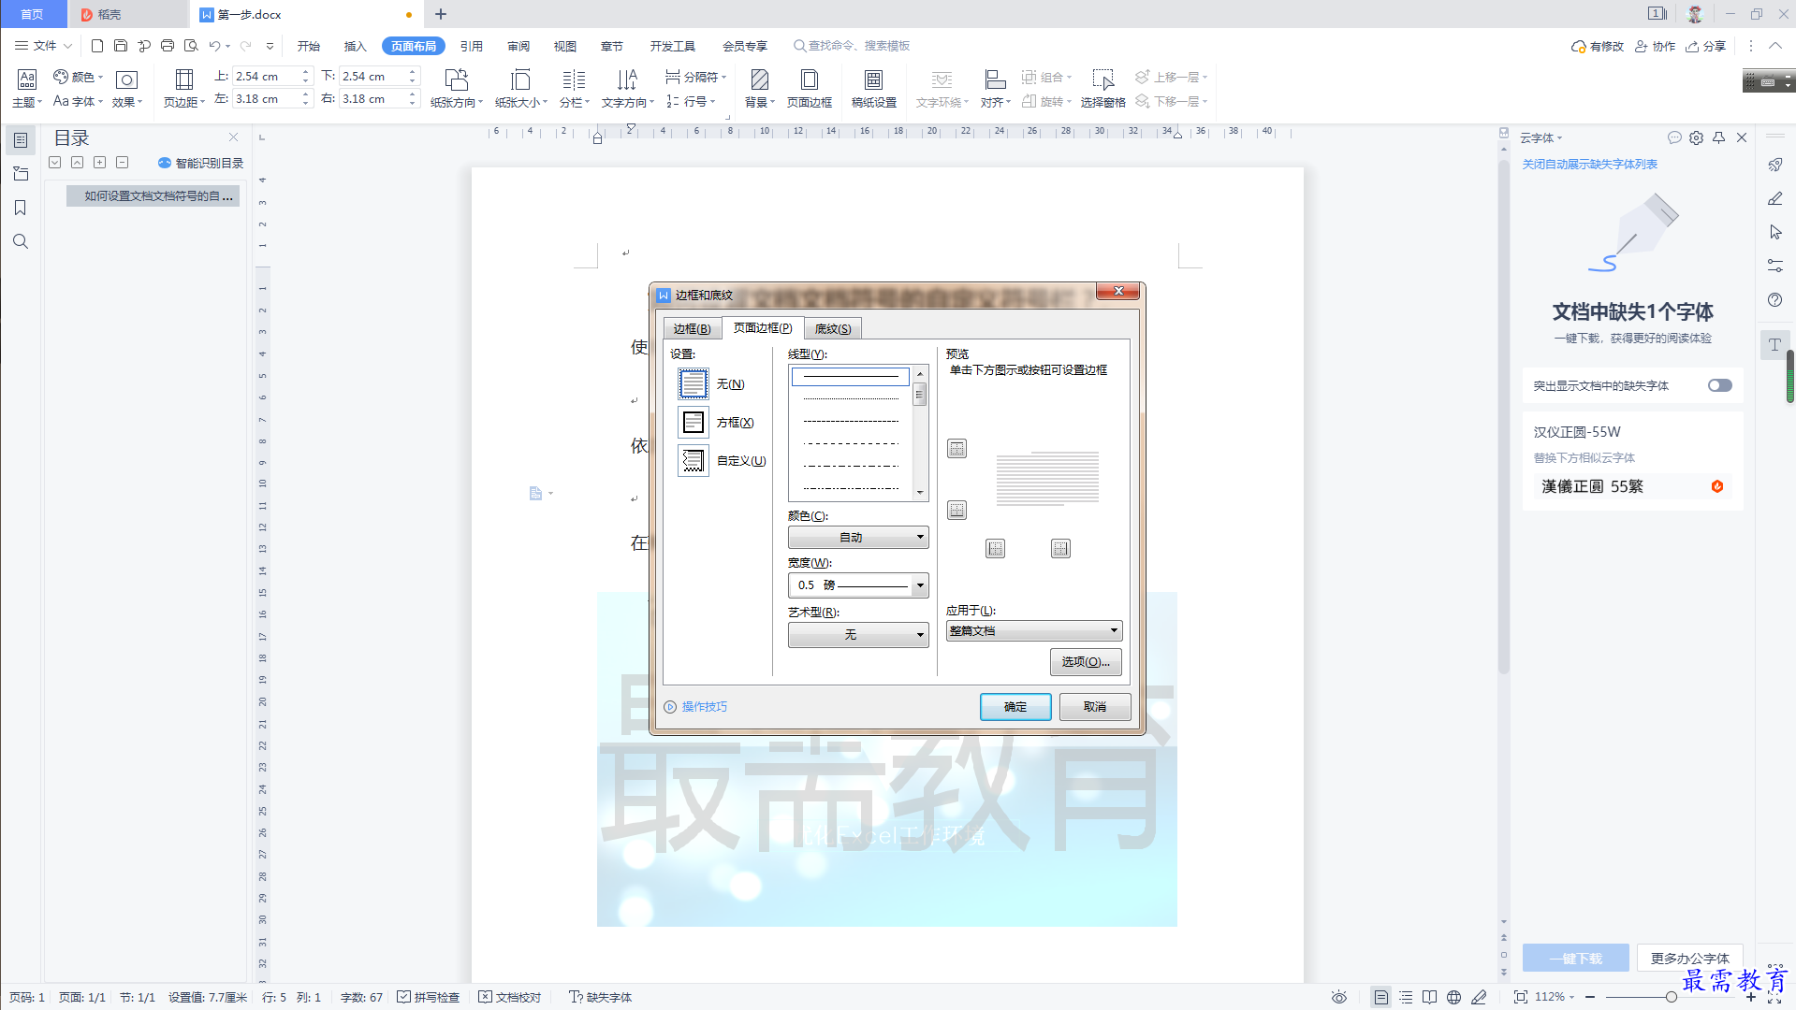Open the 背景 background tool

coord(760,88)
